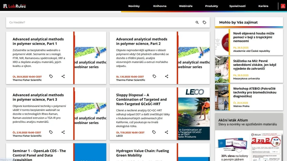Open Knihovna menu
This screenshot has height=161, width=287.
pyautogui.click(x=160, y=6)
